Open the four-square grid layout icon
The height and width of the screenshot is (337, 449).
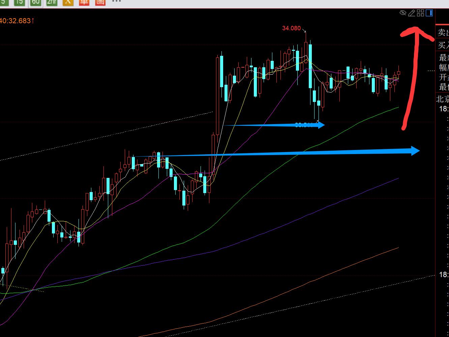[420, 13]
